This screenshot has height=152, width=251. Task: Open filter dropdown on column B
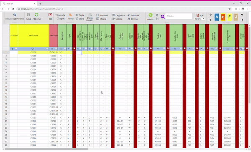(16, 48)
